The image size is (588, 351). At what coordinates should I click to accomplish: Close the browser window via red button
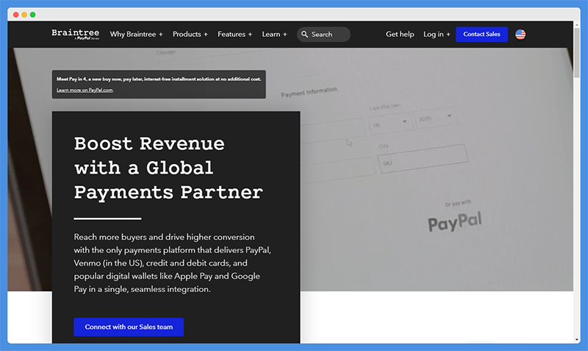pyautogui.click(x=15, y=15)
